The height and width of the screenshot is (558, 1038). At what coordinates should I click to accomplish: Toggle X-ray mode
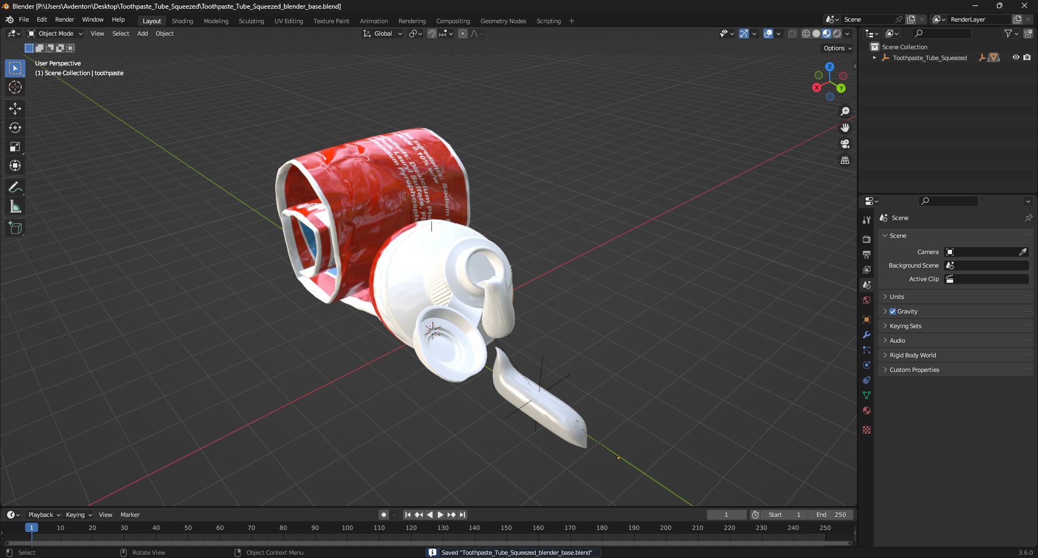coord(793,34)
